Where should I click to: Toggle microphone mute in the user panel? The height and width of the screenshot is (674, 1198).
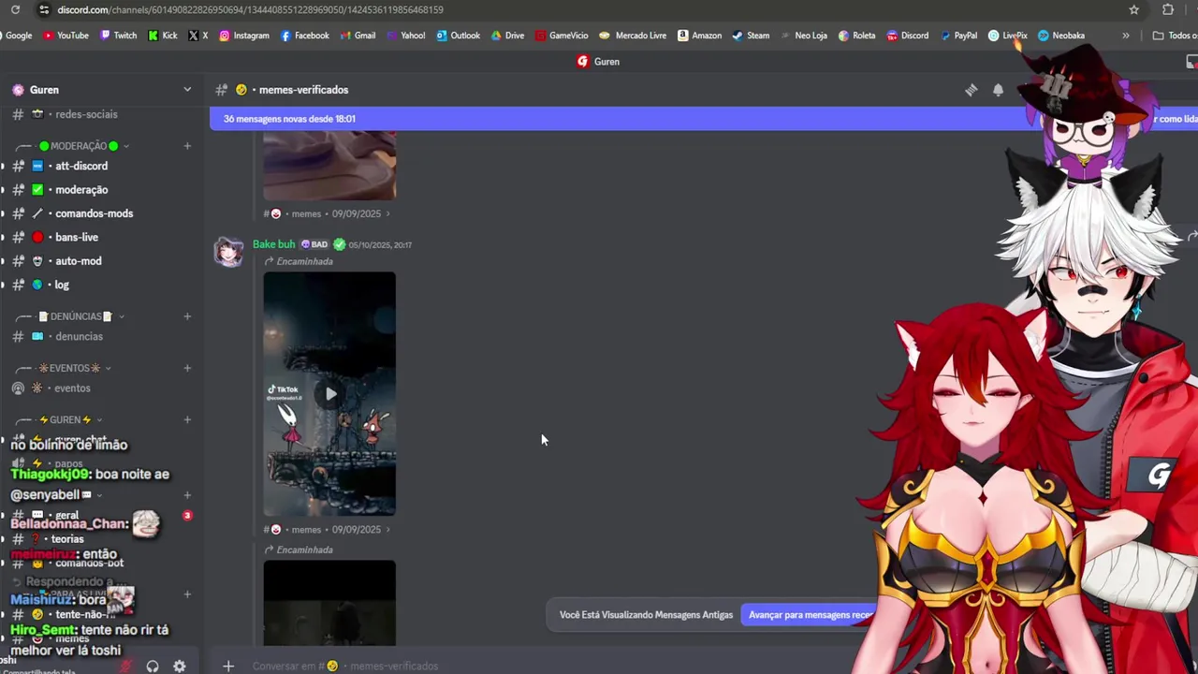click(x=124, y=667)
